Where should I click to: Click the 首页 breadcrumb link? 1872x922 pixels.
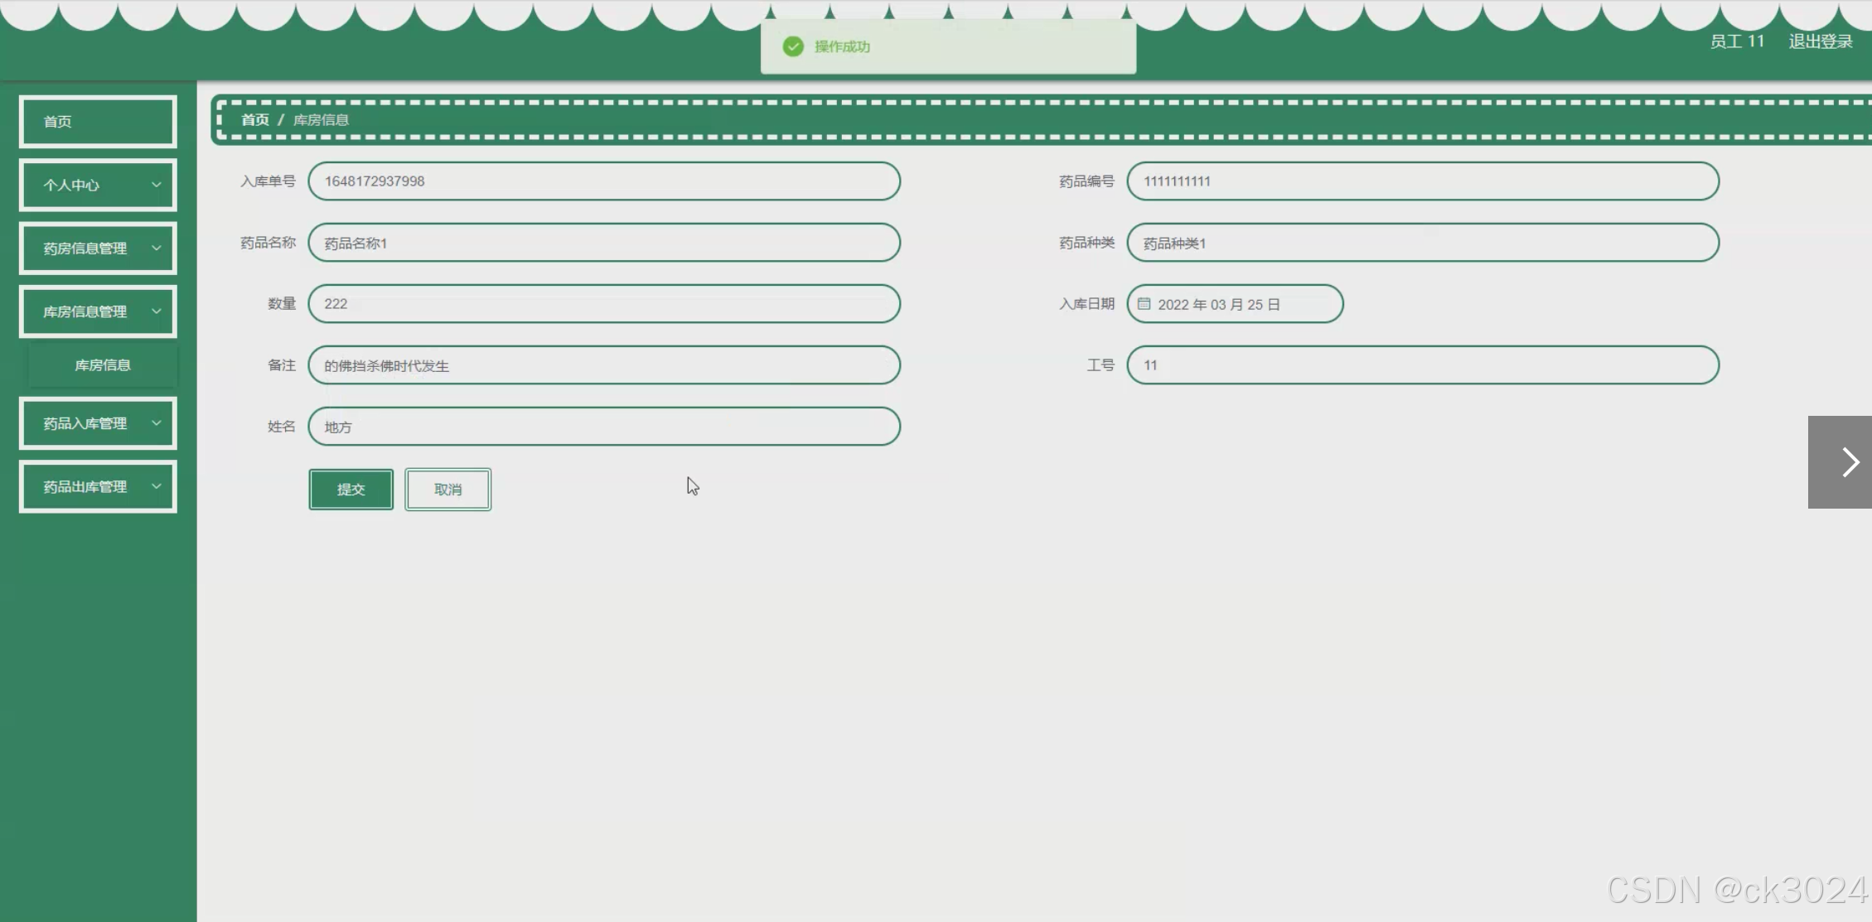254,120
